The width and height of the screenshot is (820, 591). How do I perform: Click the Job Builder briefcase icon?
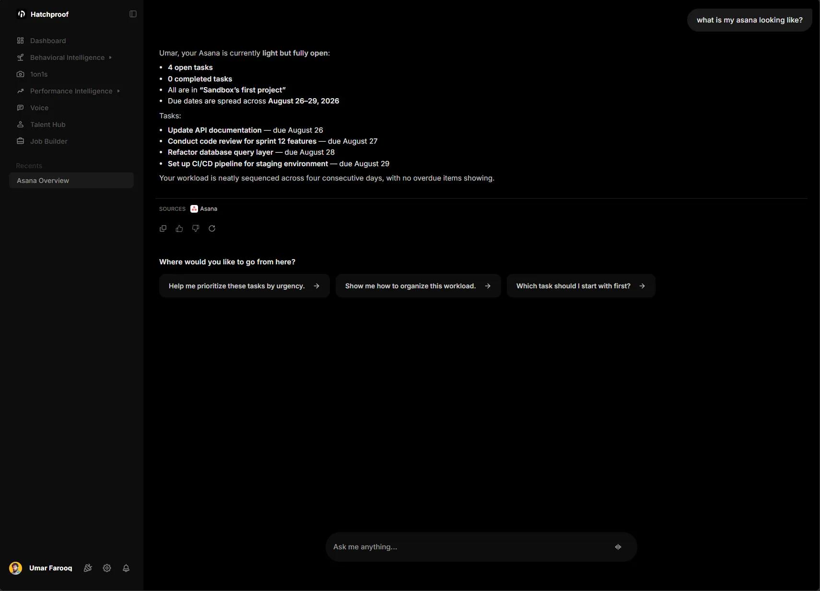pos(20,141)
